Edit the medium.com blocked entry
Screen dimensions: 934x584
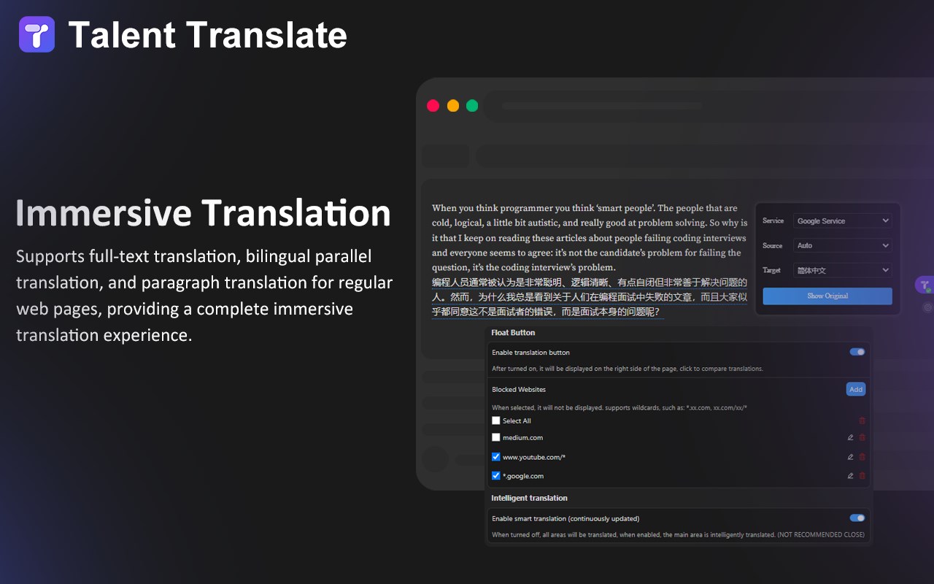[850, 437]
